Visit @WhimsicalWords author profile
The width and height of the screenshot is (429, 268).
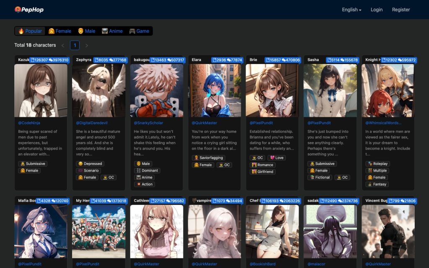pos(383,123)
